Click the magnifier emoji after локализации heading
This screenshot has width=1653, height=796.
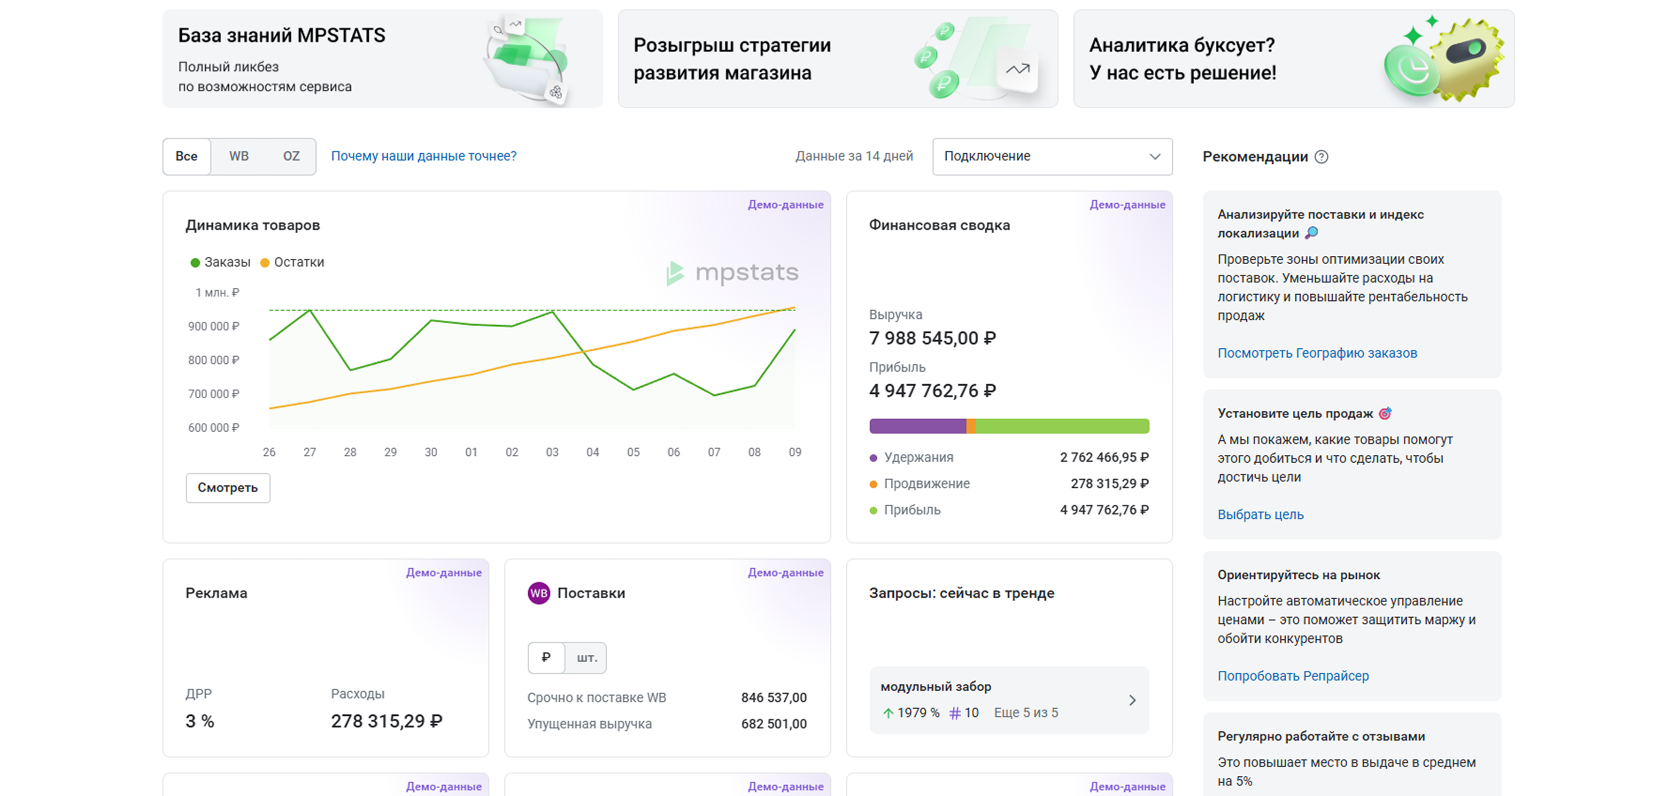(x=1312, y=233)
